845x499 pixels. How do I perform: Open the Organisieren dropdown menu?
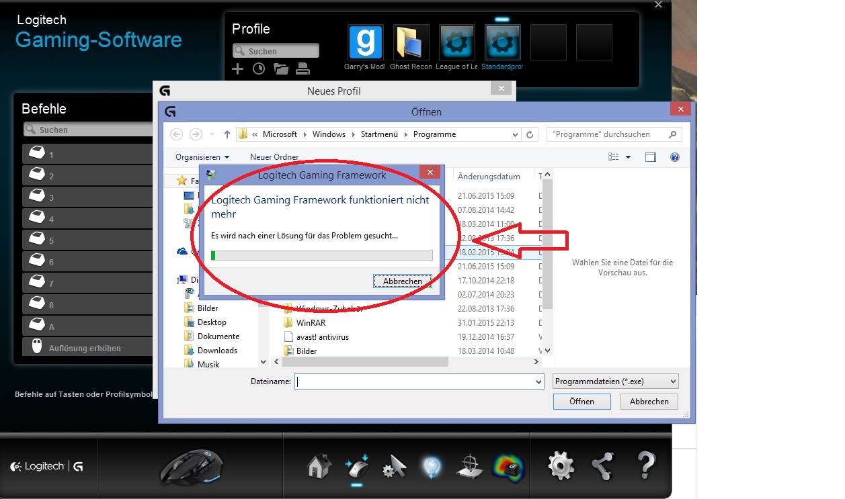tap(202, 157)
